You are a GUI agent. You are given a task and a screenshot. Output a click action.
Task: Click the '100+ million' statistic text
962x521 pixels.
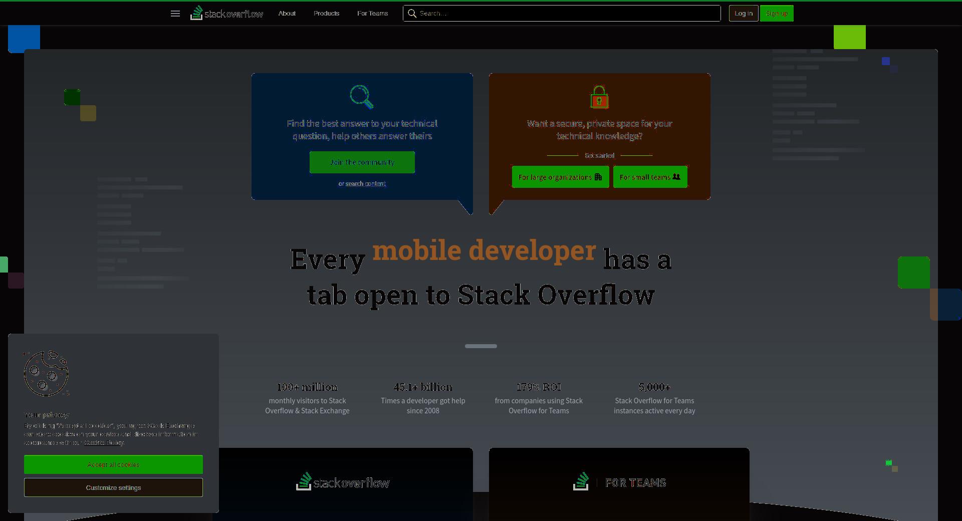pyautogui.click(x=307, y=387)
